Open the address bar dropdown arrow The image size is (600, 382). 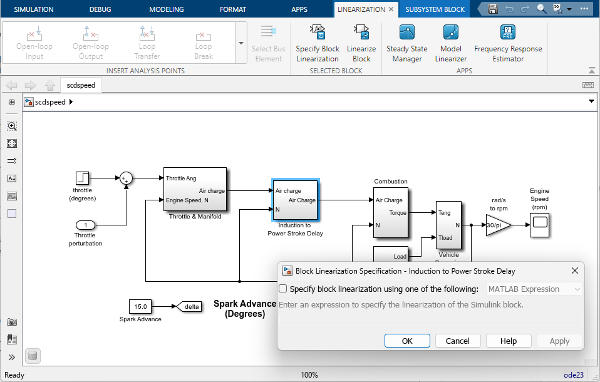coord(591,101)
